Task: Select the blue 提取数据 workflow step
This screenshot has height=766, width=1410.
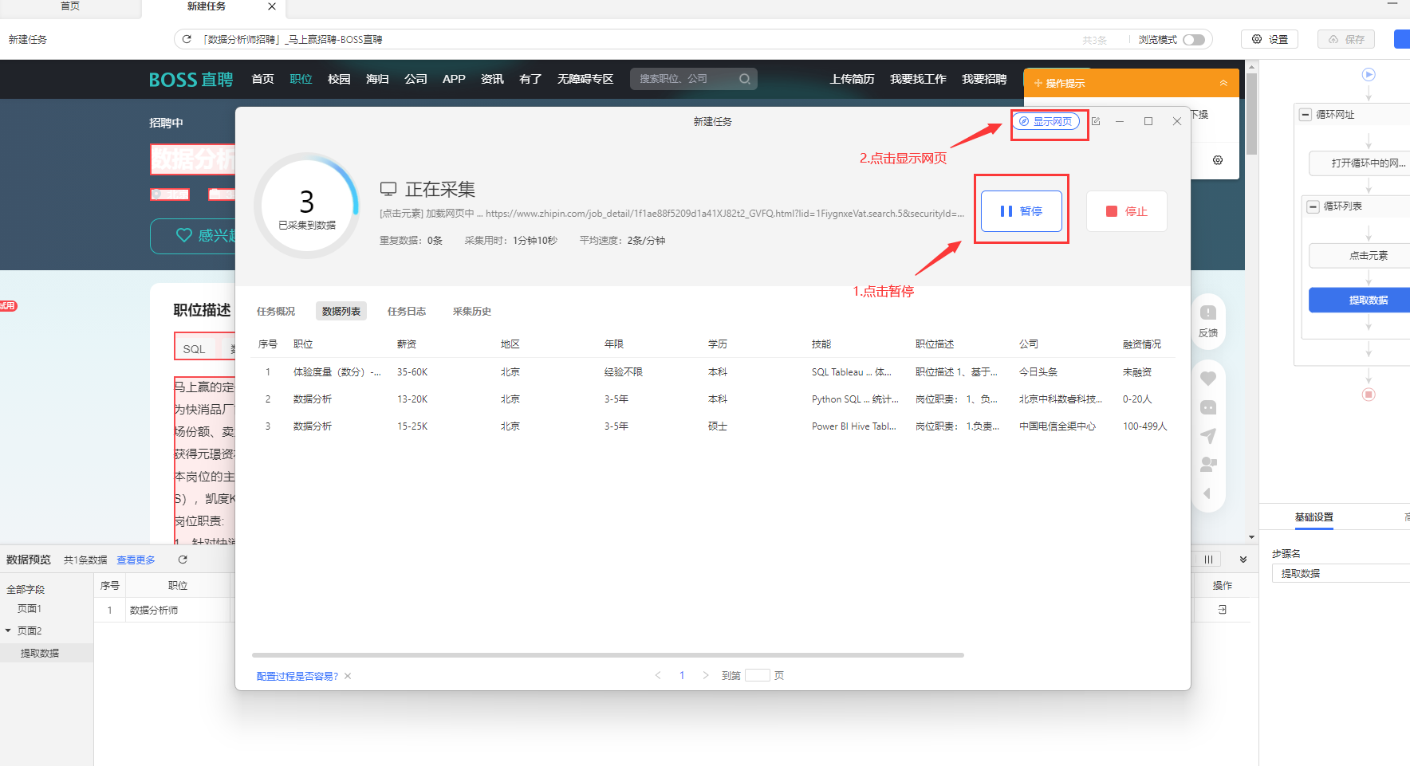Action: pyautogui.click(x=1360, y=301)
